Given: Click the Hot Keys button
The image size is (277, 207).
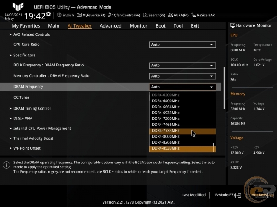Looking at the screenshot, I should pyautogui.click(x=262, y=195).
